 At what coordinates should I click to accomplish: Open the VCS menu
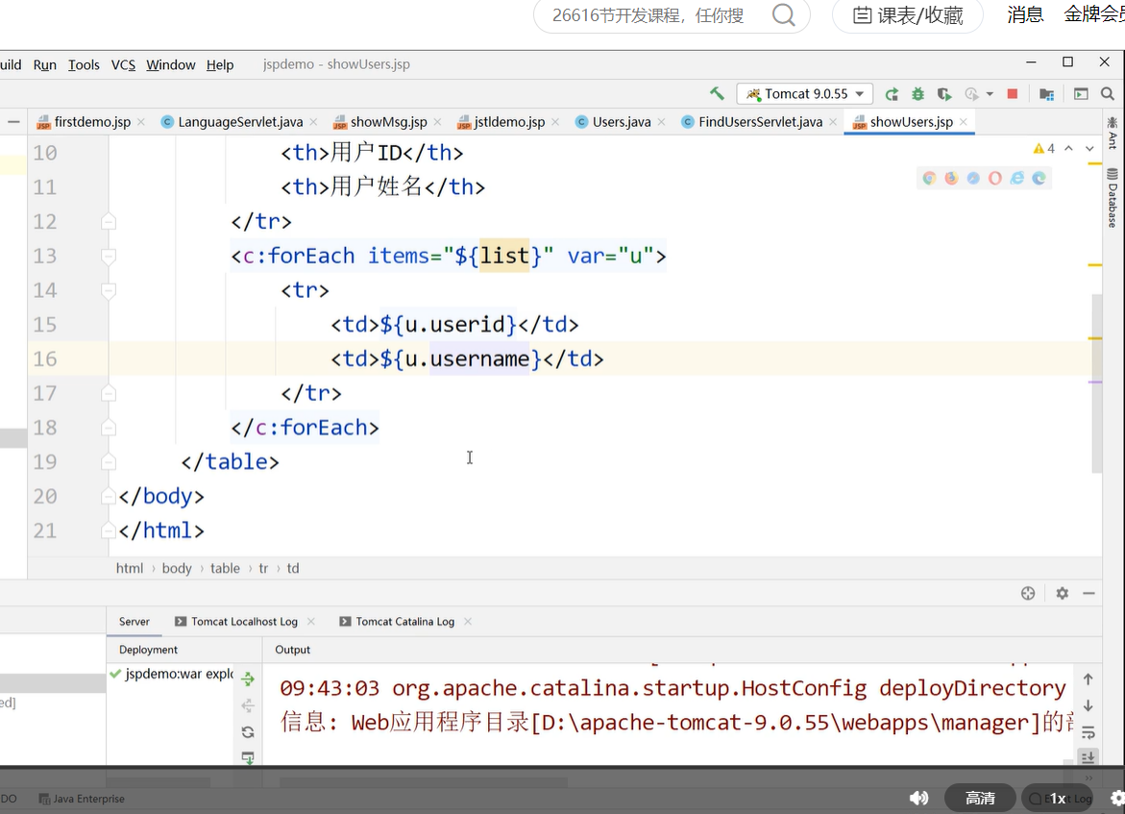[123, 64]
